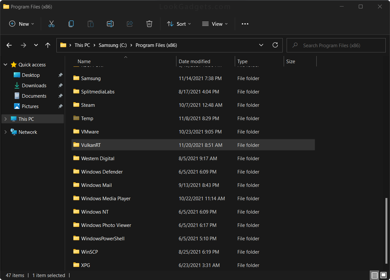Open the View options dropdown
The width and height of the screenshot is (390, 280).
point(215,23)
